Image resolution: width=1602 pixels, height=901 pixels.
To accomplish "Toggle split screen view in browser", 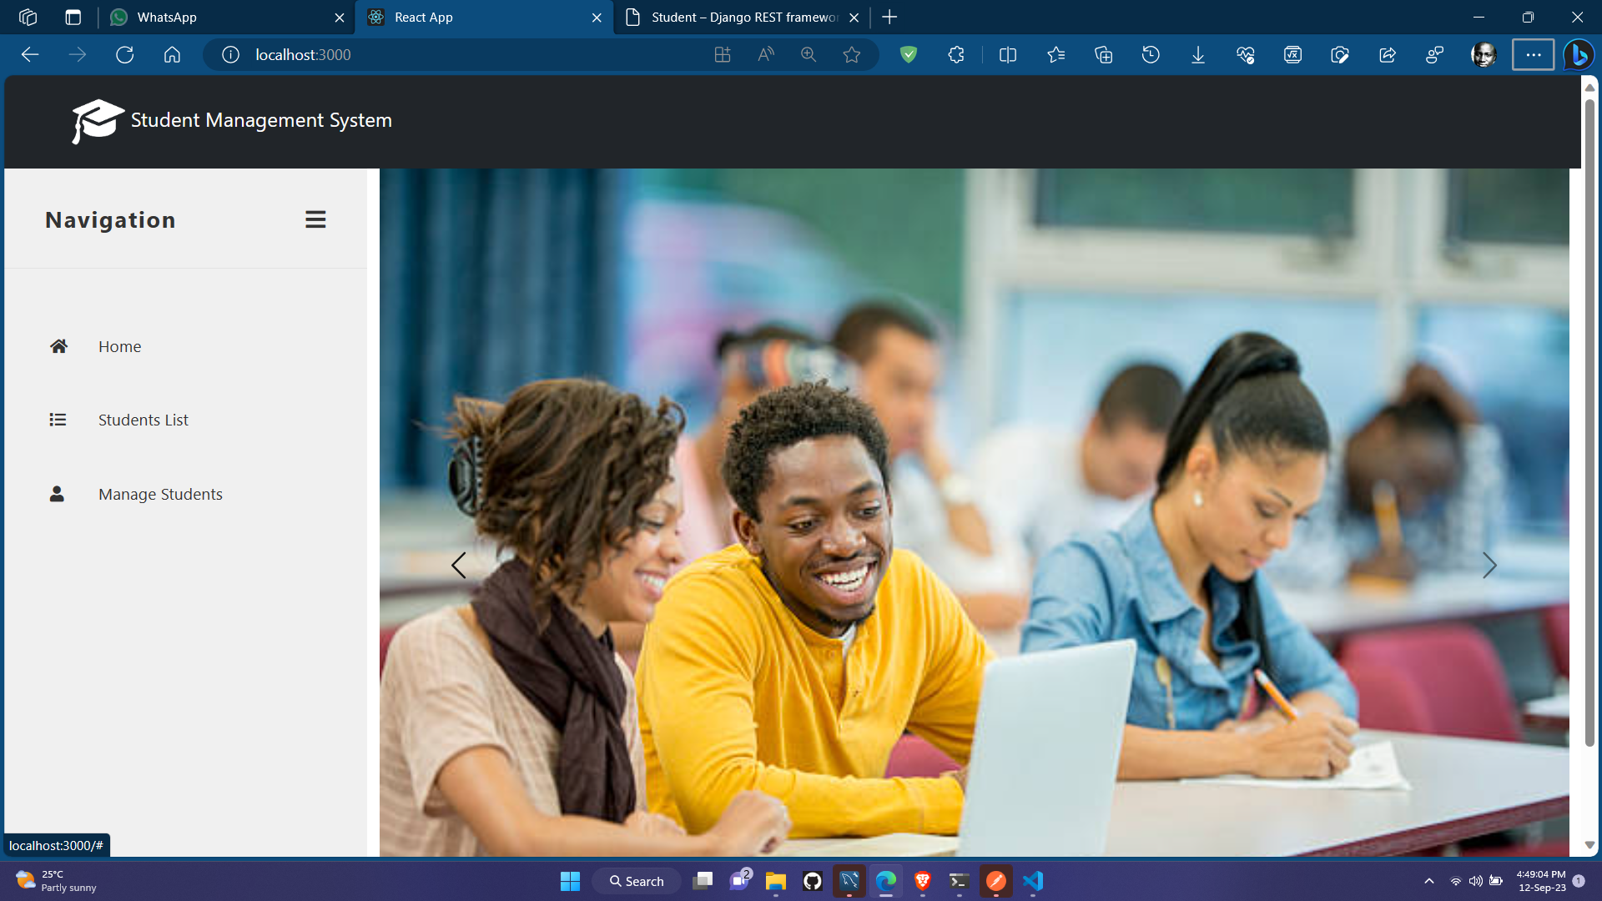I will coord(1008,55).
